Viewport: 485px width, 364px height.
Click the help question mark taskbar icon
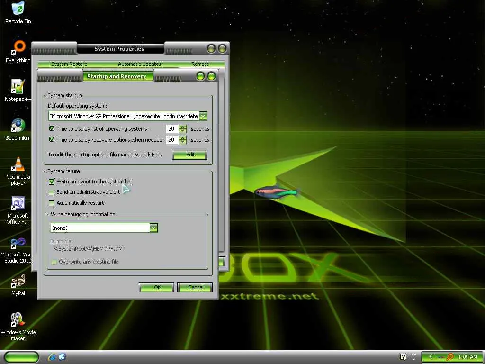tap(403, 357)
